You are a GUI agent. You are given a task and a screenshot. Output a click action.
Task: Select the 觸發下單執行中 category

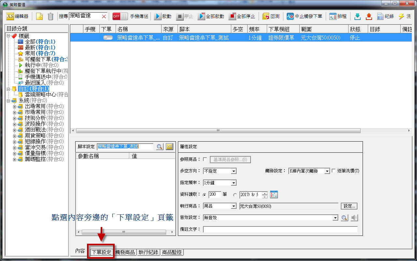43,71
